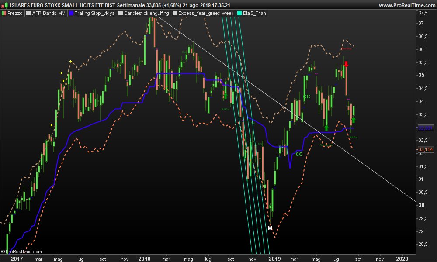The image size is (437, 262).
Task: Click the blue 32,981 price label on axis
Action: click(426, 128)
